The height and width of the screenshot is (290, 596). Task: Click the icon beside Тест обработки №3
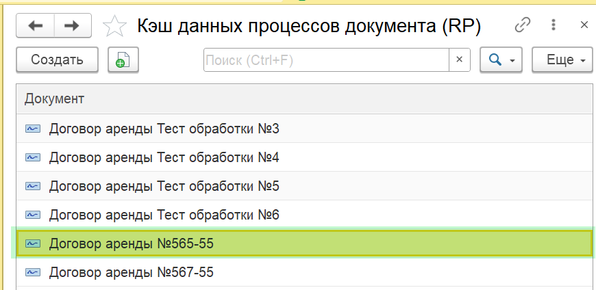click(x=33, y=129)
